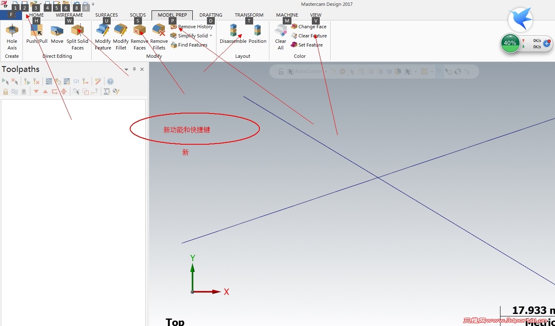555x326 pixels.
Task: Click the G1 post operations icon
Action: [76, 81]
